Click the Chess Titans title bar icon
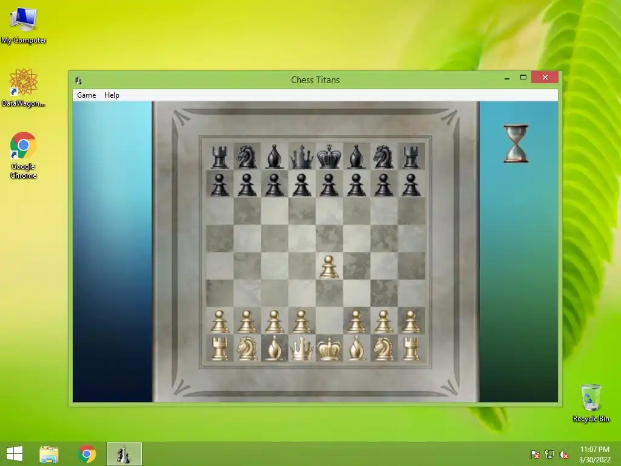The width and height of the screenshot is (621, 466). click(x=78, y=80)
